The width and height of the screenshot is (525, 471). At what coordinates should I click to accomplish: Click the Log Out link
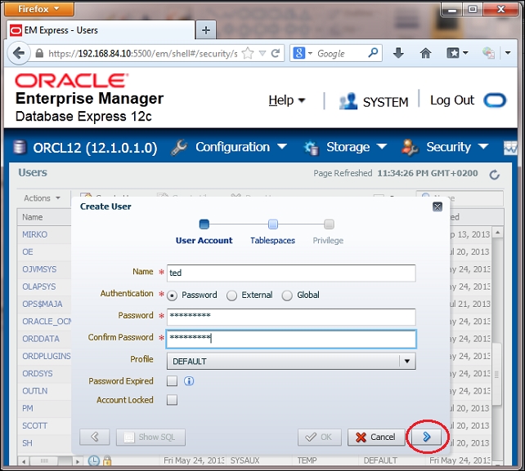(452, 100)
